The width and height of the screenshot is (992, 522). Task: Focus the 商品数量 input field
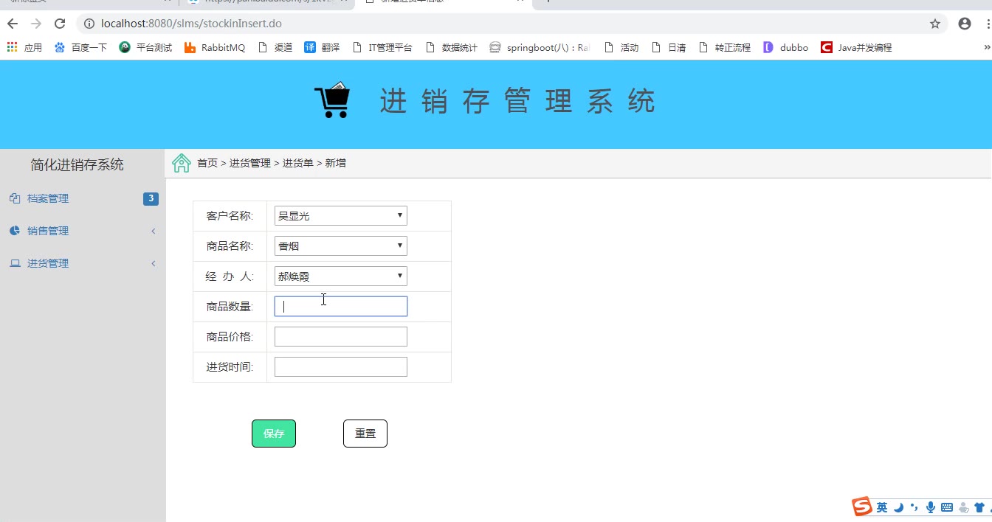click(340, 307)
